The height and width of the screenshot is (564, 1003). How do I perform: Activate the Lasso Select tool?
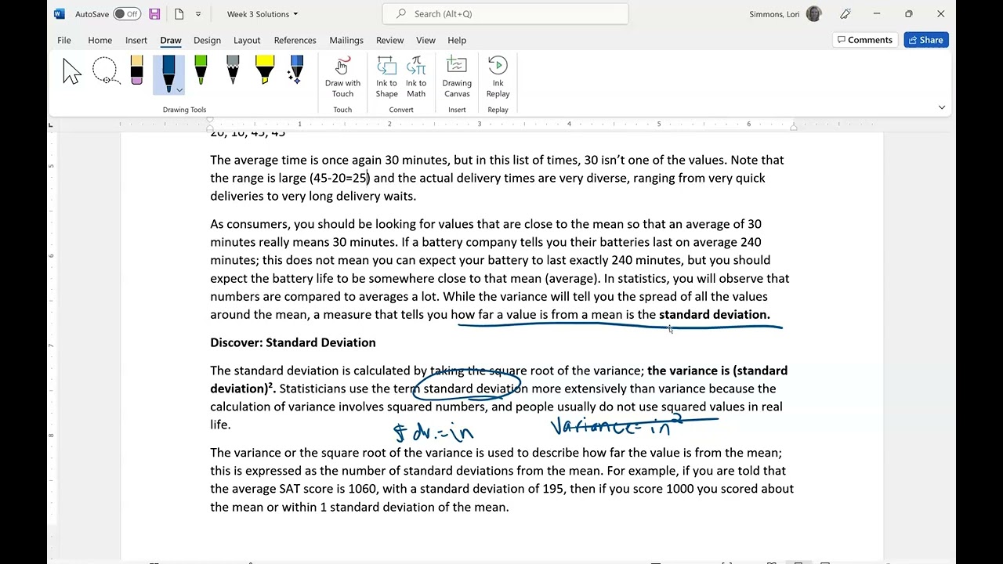[x=106, y=71]
